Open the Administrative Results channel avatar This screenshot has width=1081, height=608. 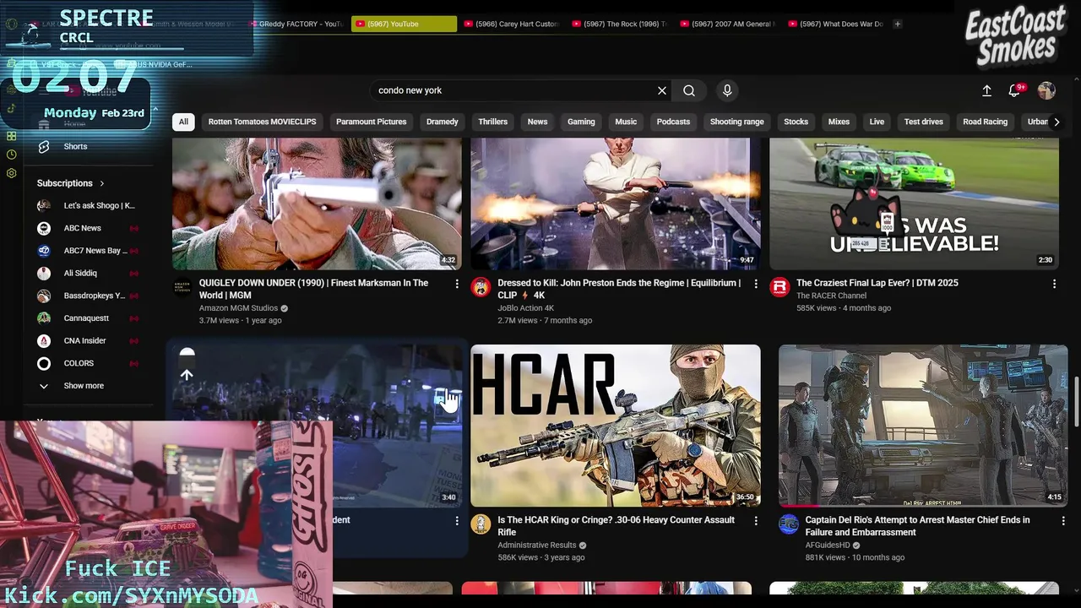[x=481, y=524]
